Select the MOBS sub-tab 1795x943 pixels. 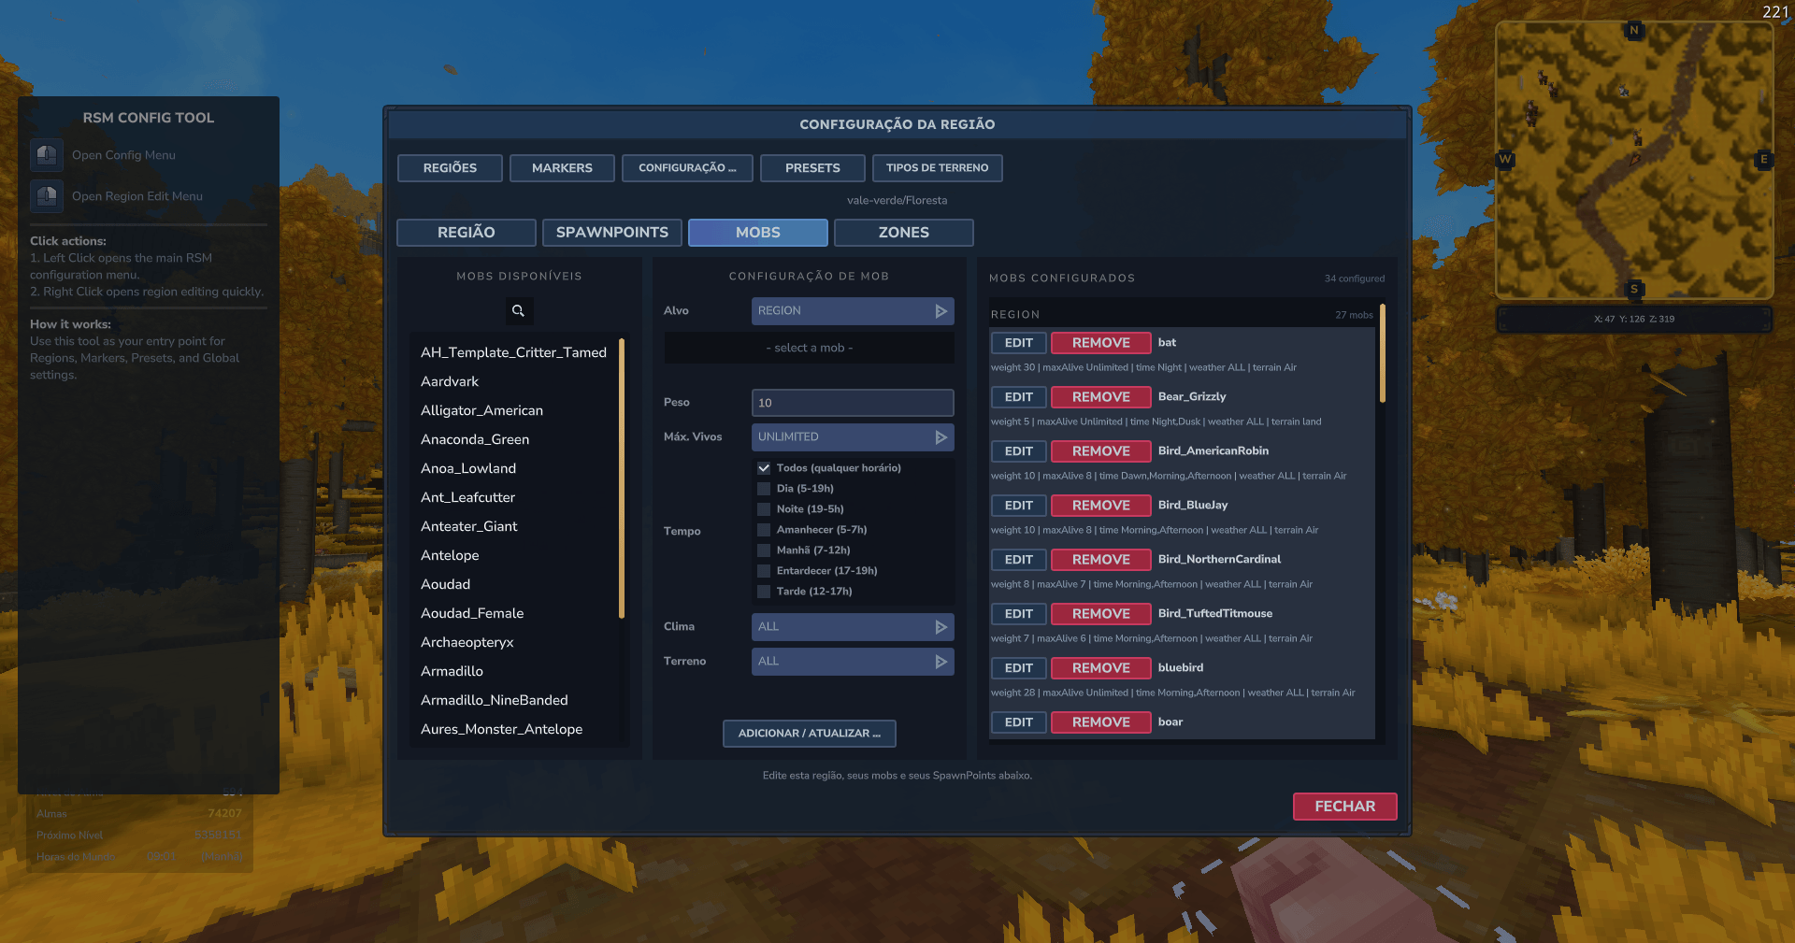[758, 233]
